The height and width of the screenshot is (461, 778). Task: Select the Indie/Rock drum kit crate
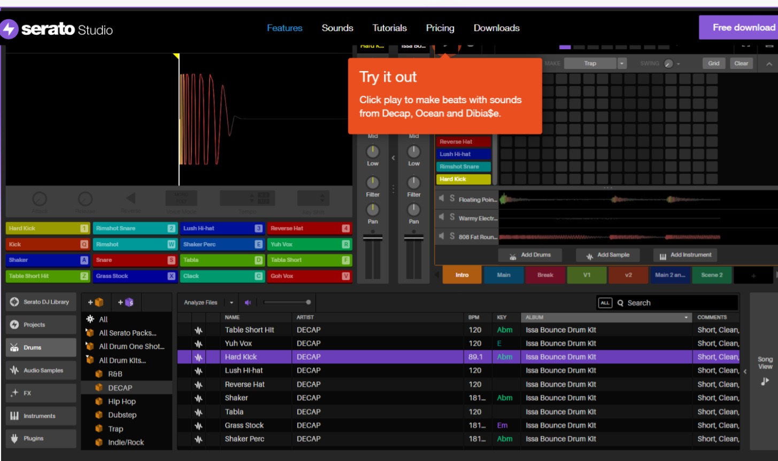pyautogui.click(x=126, y=442)
